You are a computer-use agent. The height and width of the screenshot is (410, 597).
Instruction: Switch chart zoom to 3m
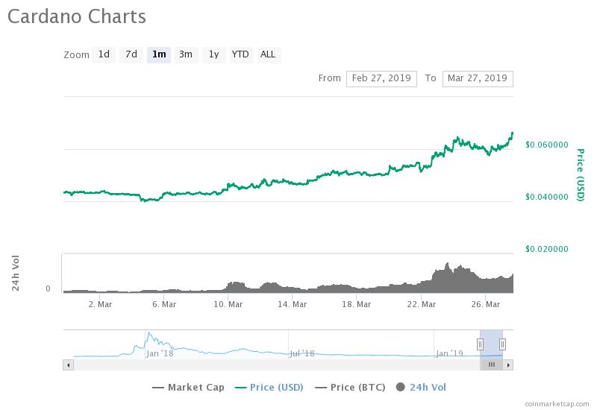coord(186,54)
